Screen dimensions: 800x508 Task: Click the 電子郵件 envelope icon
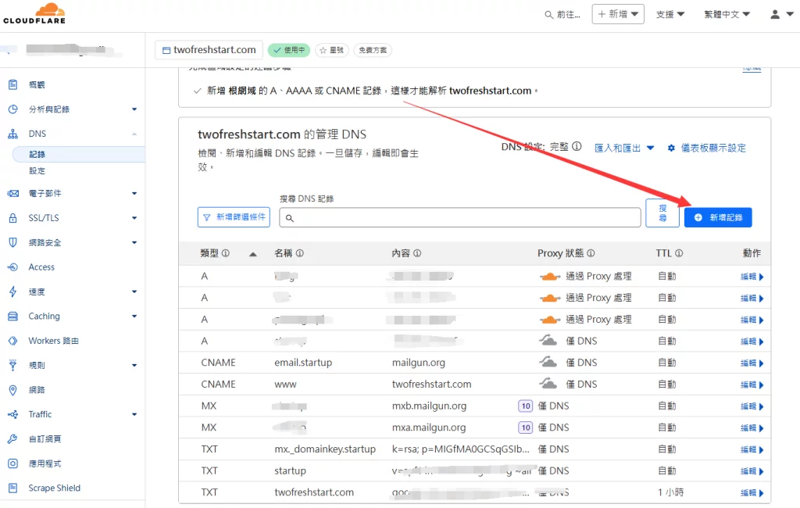pyautogui.click(x=12, y=194)
